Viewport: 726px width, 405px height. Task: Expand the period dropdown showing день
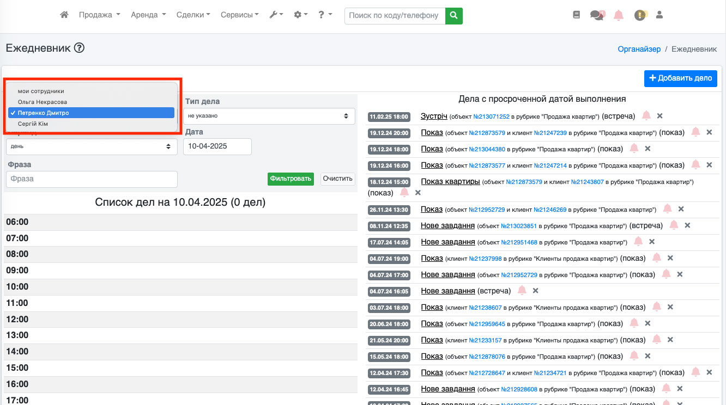click(x=92, y=146)
